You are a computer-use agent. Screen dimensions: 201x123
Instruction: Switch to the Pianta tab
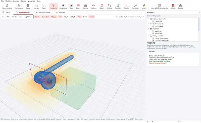coord(7,13)
